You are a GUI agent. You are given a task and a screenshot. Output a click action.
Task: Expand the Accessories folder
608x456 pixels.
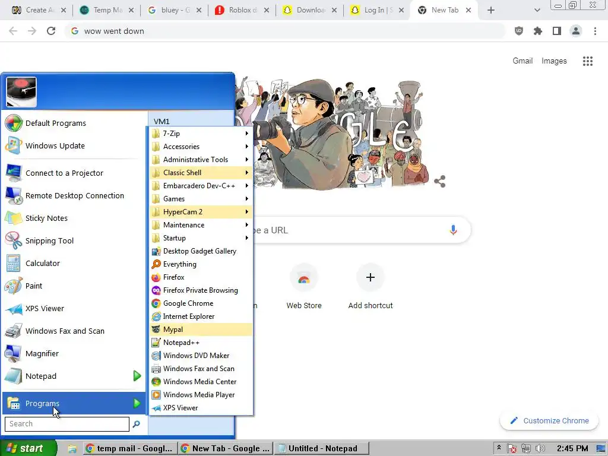click(x=201, y=147)
